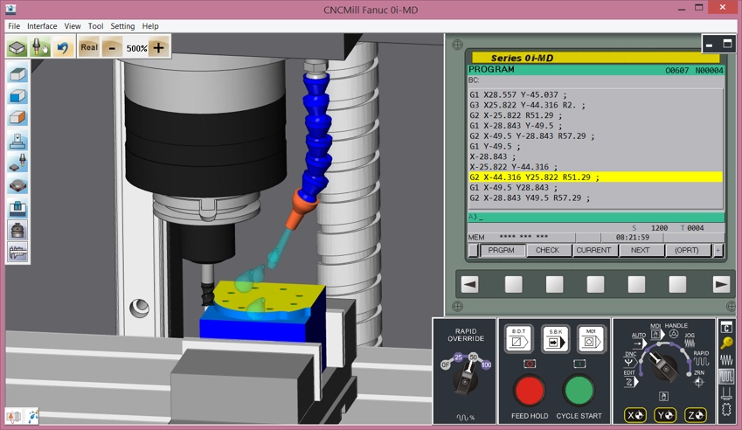This screenshot has height=430, width=742.
Task: Click the machined workpiece view icon
Action: point(17,184)
